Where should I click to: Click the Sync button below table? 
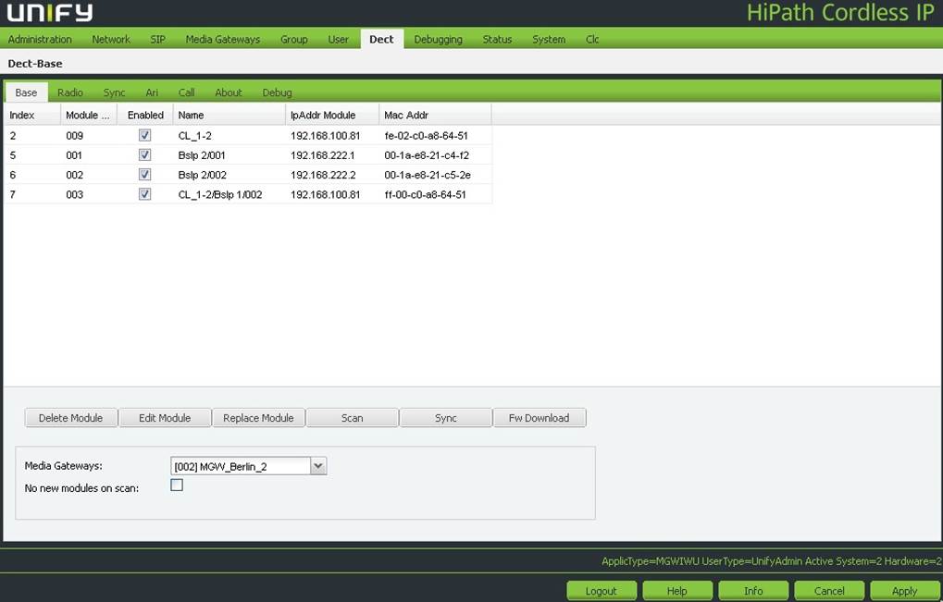point(446,418)
